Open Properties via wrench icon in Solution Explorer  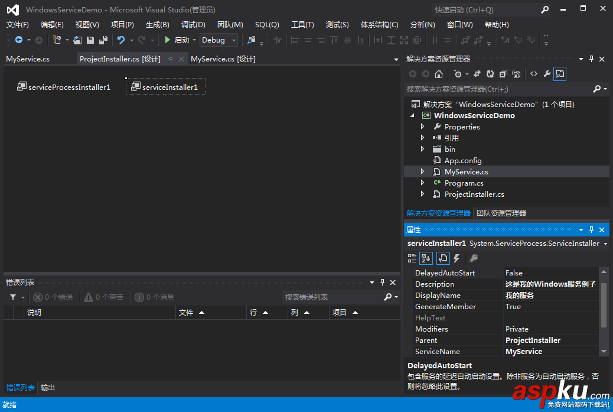point(547,73)
